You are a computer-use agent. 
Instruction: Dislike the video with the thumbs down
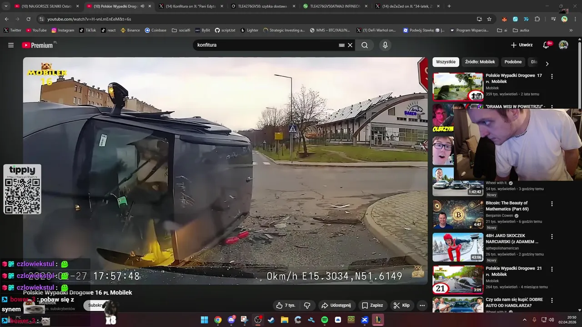pyautogui.click(x=307, y=305)
